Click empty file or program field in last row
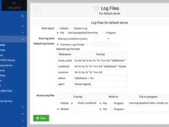Viewport: 169px width, 127px height. pos(148,109)
